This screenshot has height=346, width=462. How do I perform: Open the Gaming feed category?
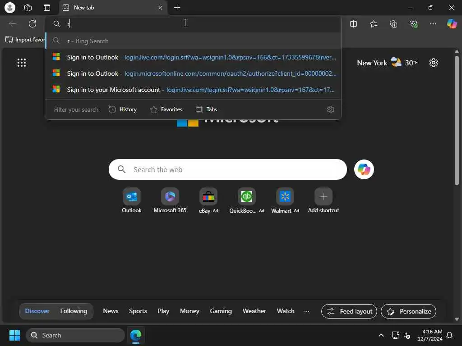[x=221, y=311]
